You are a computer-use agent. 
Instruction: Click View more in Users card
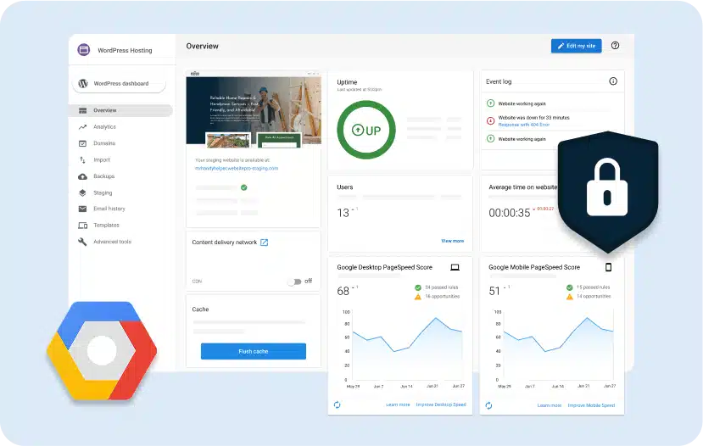point(452,241)
